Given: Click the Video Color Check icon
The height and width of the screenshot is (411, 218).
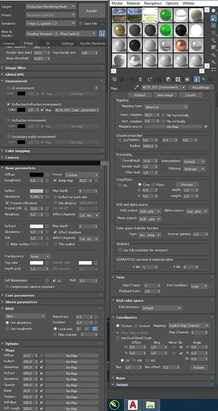Looking at the screenshot, I should tap(213, 40).
